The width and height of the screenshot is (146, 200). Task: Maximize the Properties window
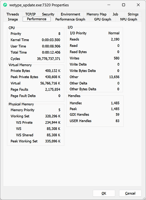(124, 5)
